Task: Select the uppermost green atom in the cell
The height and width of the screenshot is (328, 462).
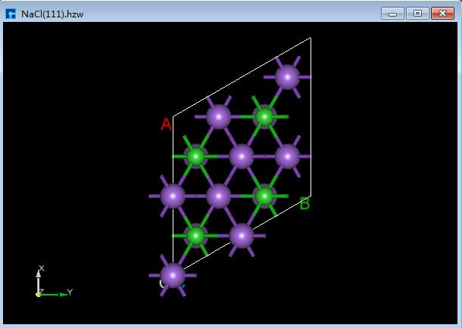Action: (x=264, y=116)
